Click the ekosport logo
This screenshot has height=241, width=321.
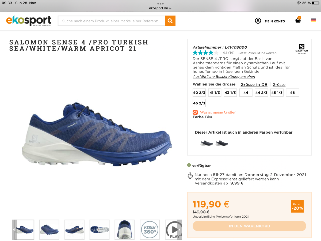pos(29,21)
